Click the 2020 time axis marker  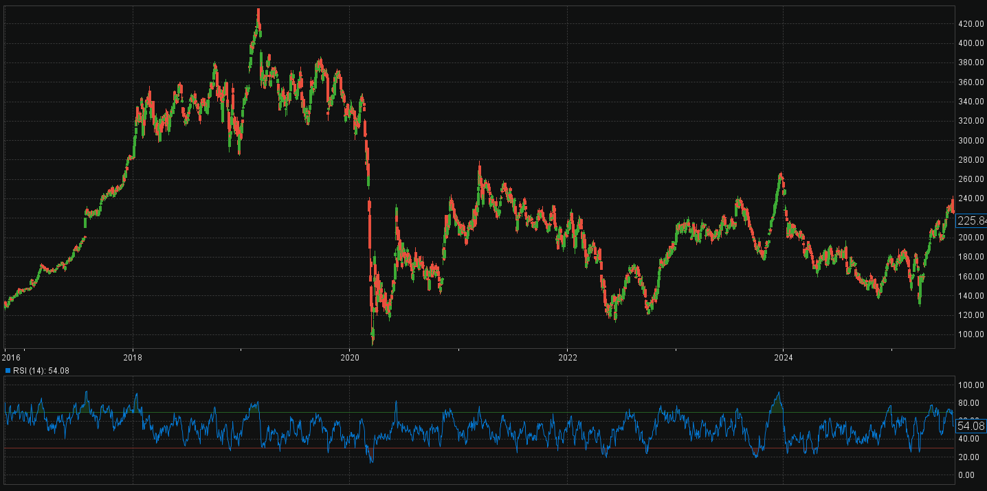pyautogui.click(x=350, y=357)
